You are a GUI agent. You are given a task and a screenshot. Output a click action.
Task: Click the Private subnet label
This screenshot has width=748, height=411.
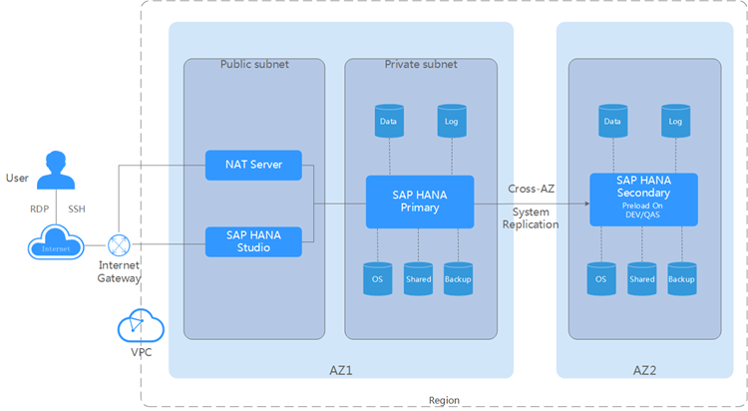pyautogui.click(x=421, y=64)
